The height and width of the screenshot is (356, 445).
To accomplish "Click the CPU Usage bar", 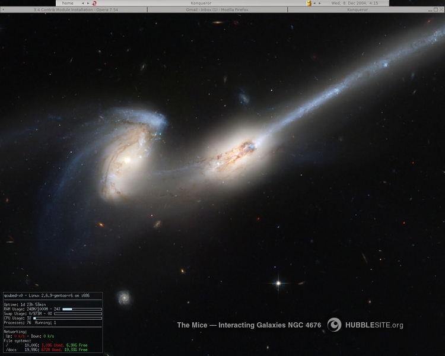I will pos(68,319).
